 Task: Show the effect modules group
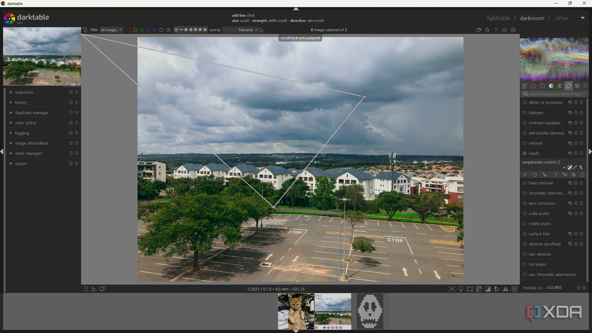[577, 86]
